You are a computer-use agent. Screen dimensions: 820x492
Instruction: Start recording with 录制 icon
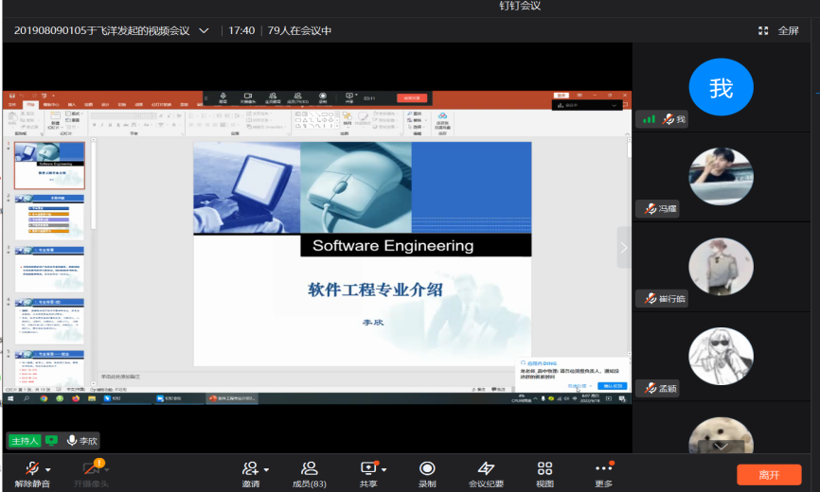pyautogui.click(x=427, y=469)
